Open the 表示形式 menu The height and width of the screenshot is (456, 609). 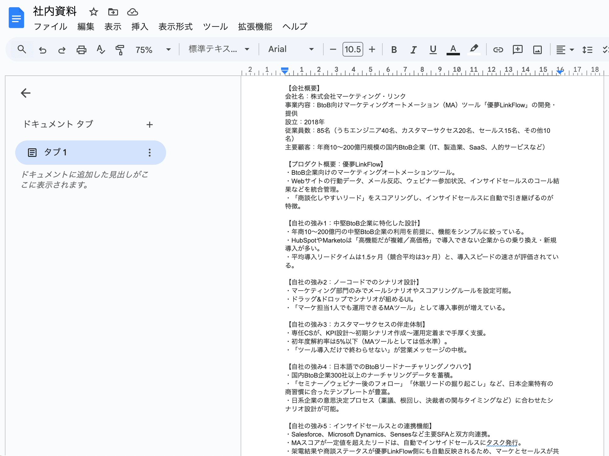(176, 27)
